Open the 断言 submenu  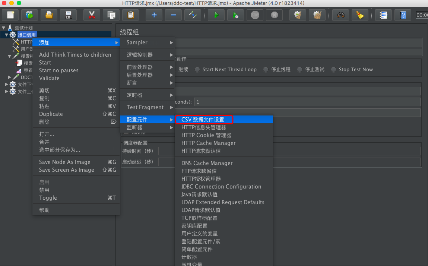pyautogui.click(x=148, y=83)
